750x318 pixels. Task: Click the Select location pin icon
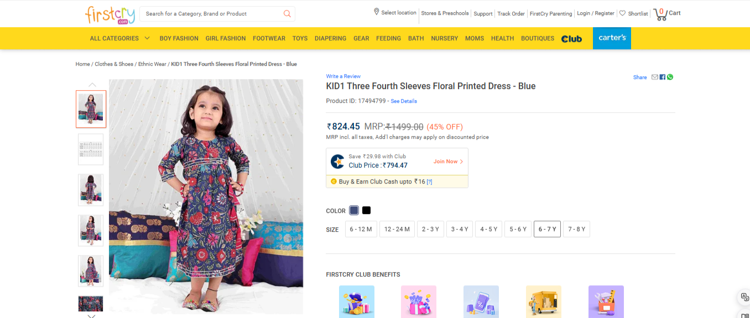(x=377, y=12)
